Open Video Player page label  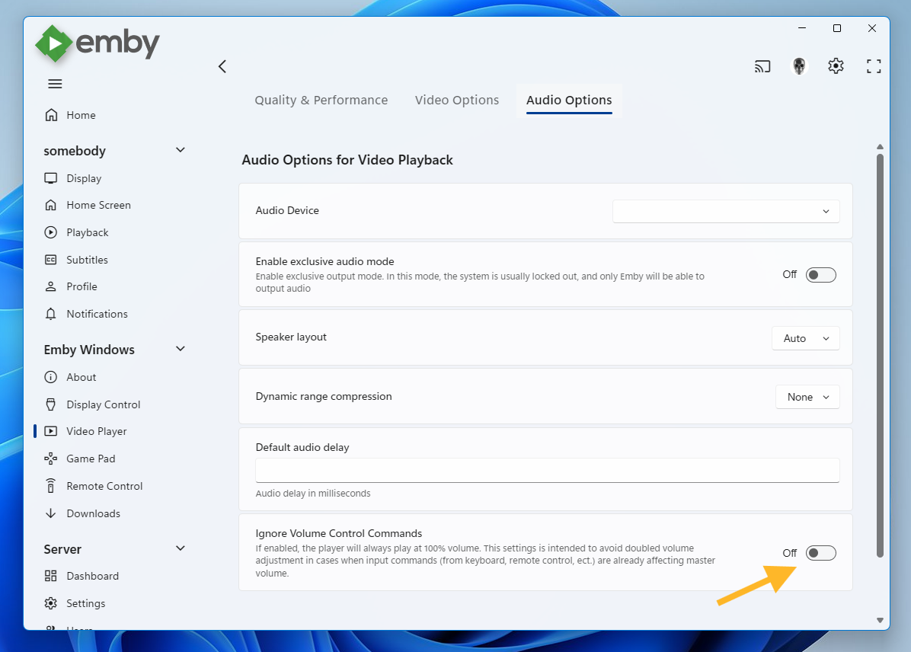pyautogui.click(x=97, y=431)
